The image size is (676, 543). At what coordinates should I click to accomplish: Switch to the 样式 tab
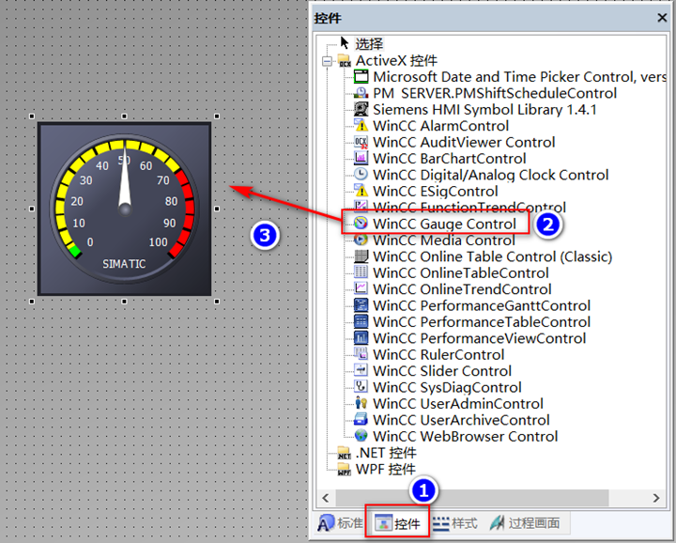(455, 523)
